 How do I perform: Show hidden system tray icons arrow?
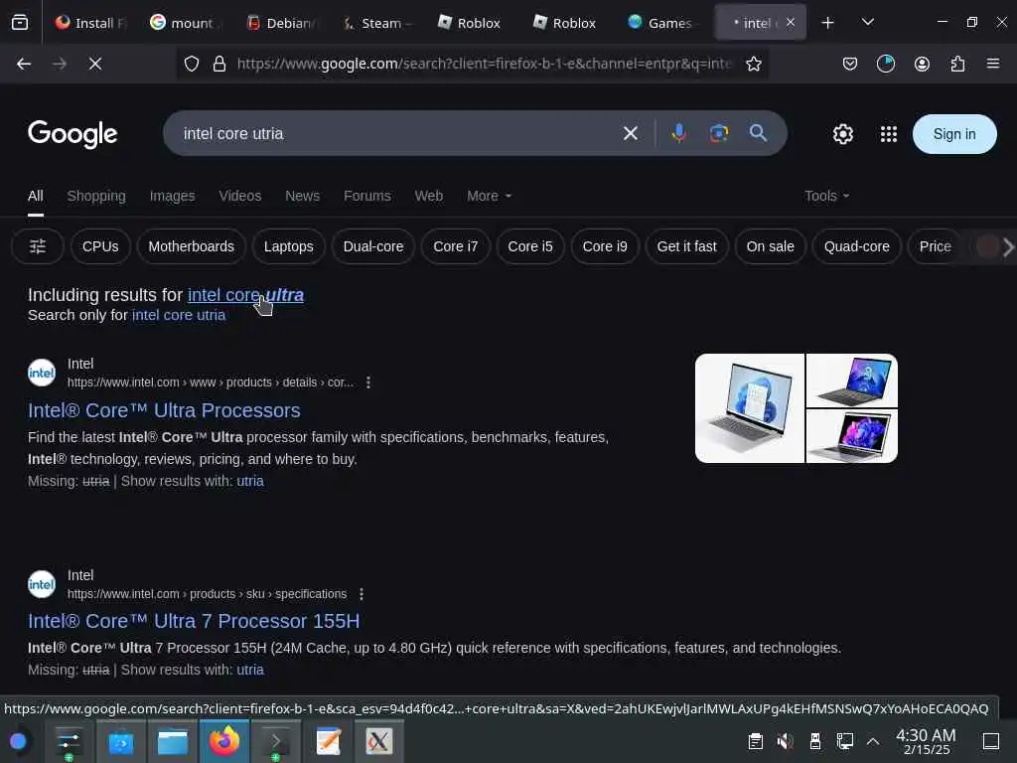point(873,741)
